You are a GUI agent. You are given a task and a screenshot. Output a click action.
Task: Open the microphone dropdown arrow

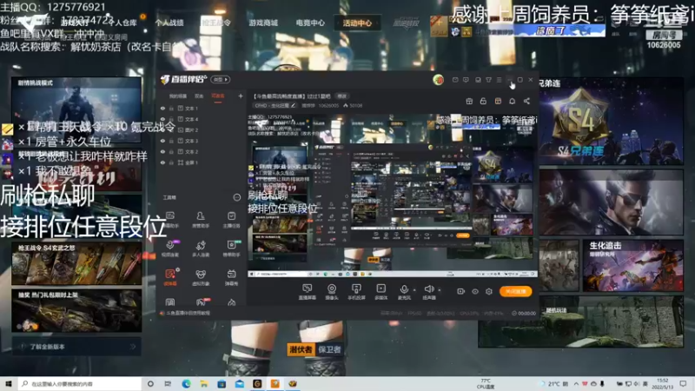click(x=414, y=290)
